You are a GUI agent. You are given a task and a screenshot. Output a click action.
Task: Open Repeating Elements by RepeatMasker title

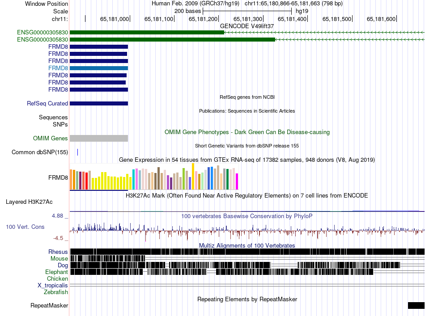pyautogui.click(x=247, y=299)
